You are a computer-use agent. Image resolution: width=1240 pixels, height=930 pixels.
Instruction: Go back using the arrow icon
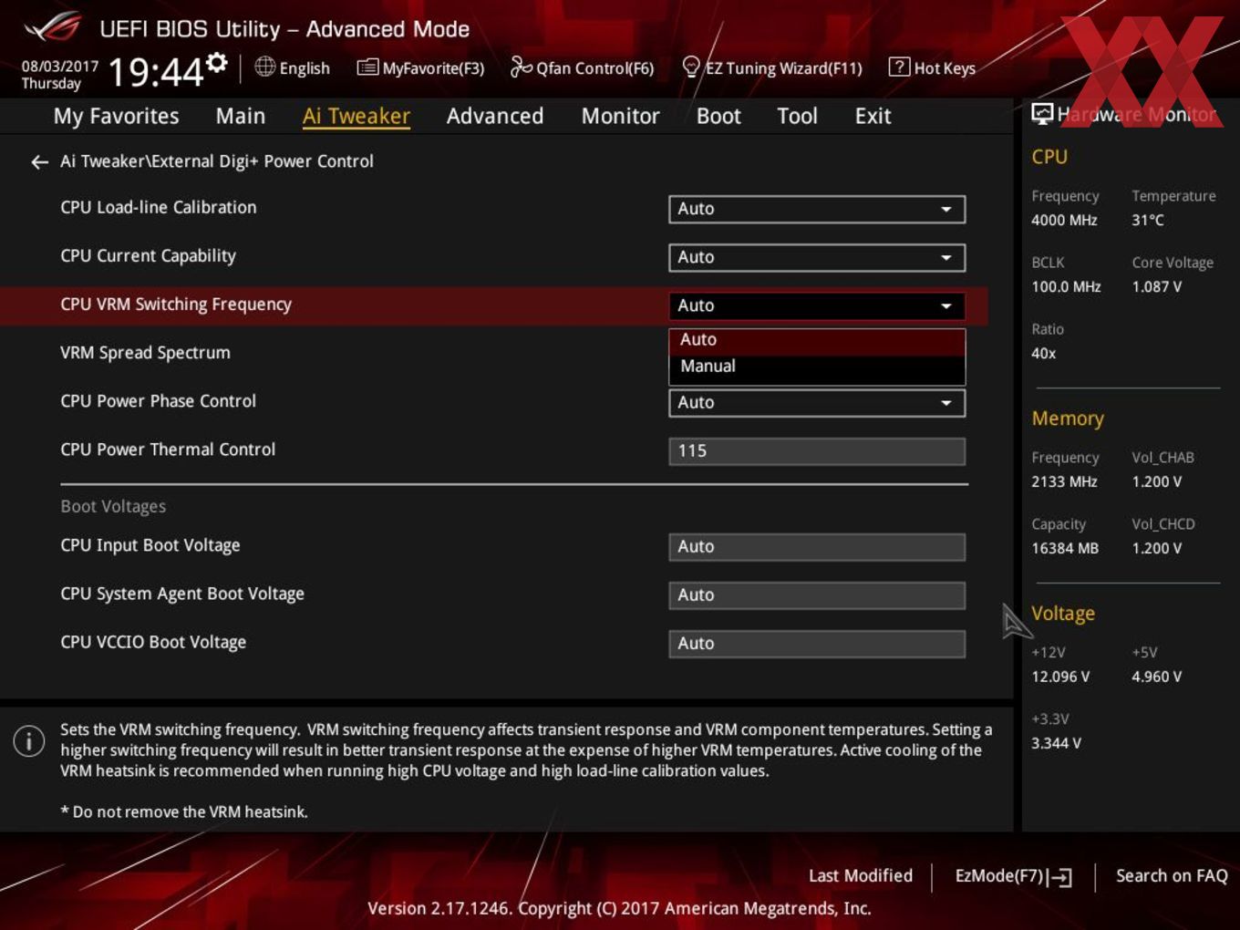click(x=39, y=161)
